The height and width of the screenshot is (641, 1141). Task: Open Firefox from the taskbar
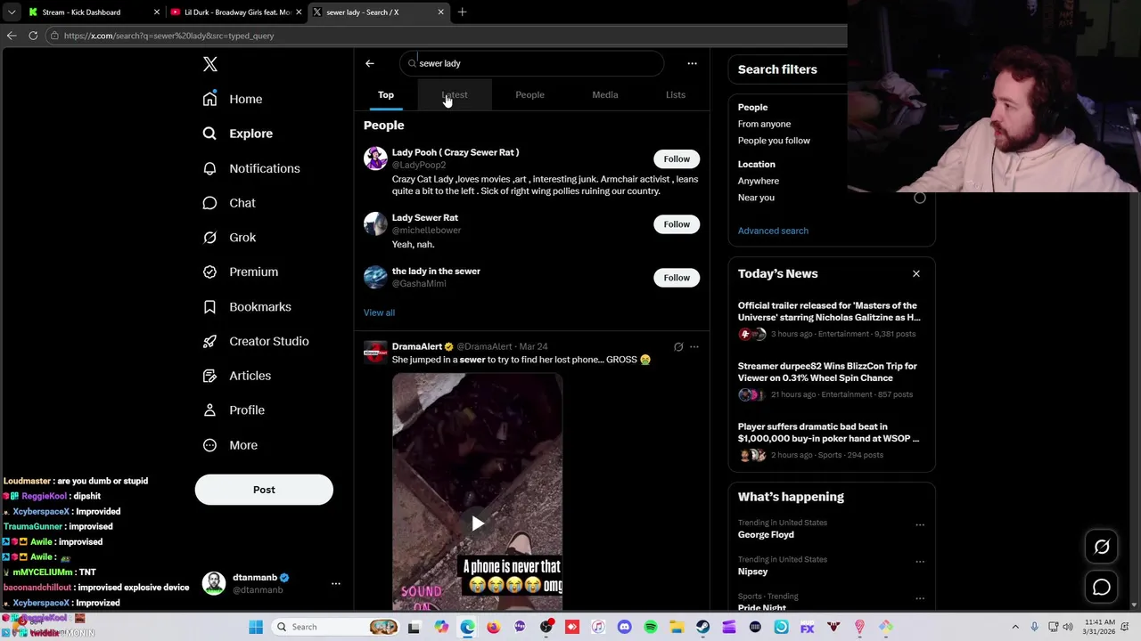point(493,627)
